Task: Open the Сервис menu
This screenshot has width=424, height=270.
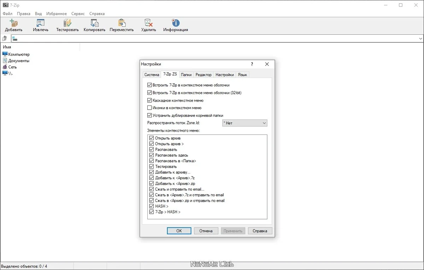Action: click(78, 14)
